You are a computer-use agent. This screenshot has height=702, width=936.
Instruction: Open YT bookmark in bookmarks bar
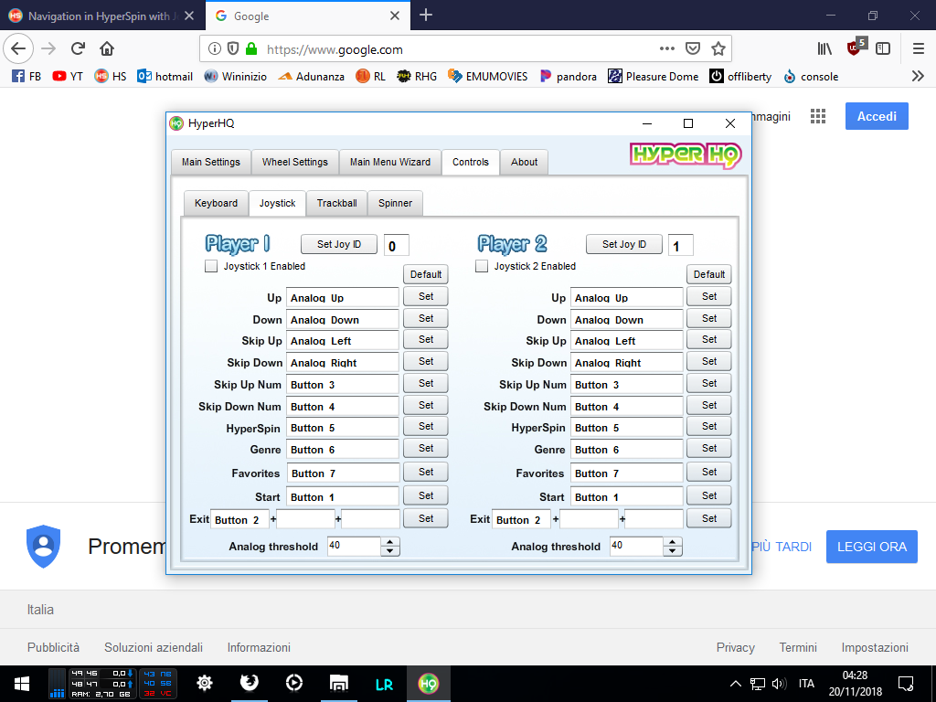coord(68,77)
